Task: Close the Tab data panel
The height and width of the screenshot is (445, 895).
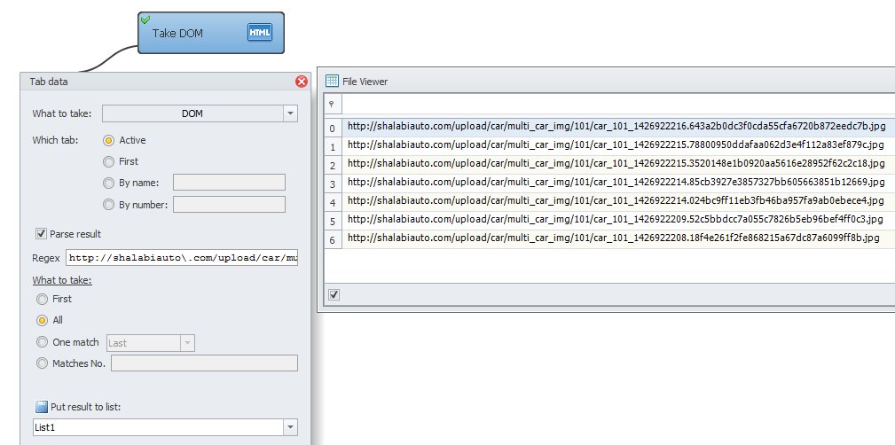Action: [301, 82]
